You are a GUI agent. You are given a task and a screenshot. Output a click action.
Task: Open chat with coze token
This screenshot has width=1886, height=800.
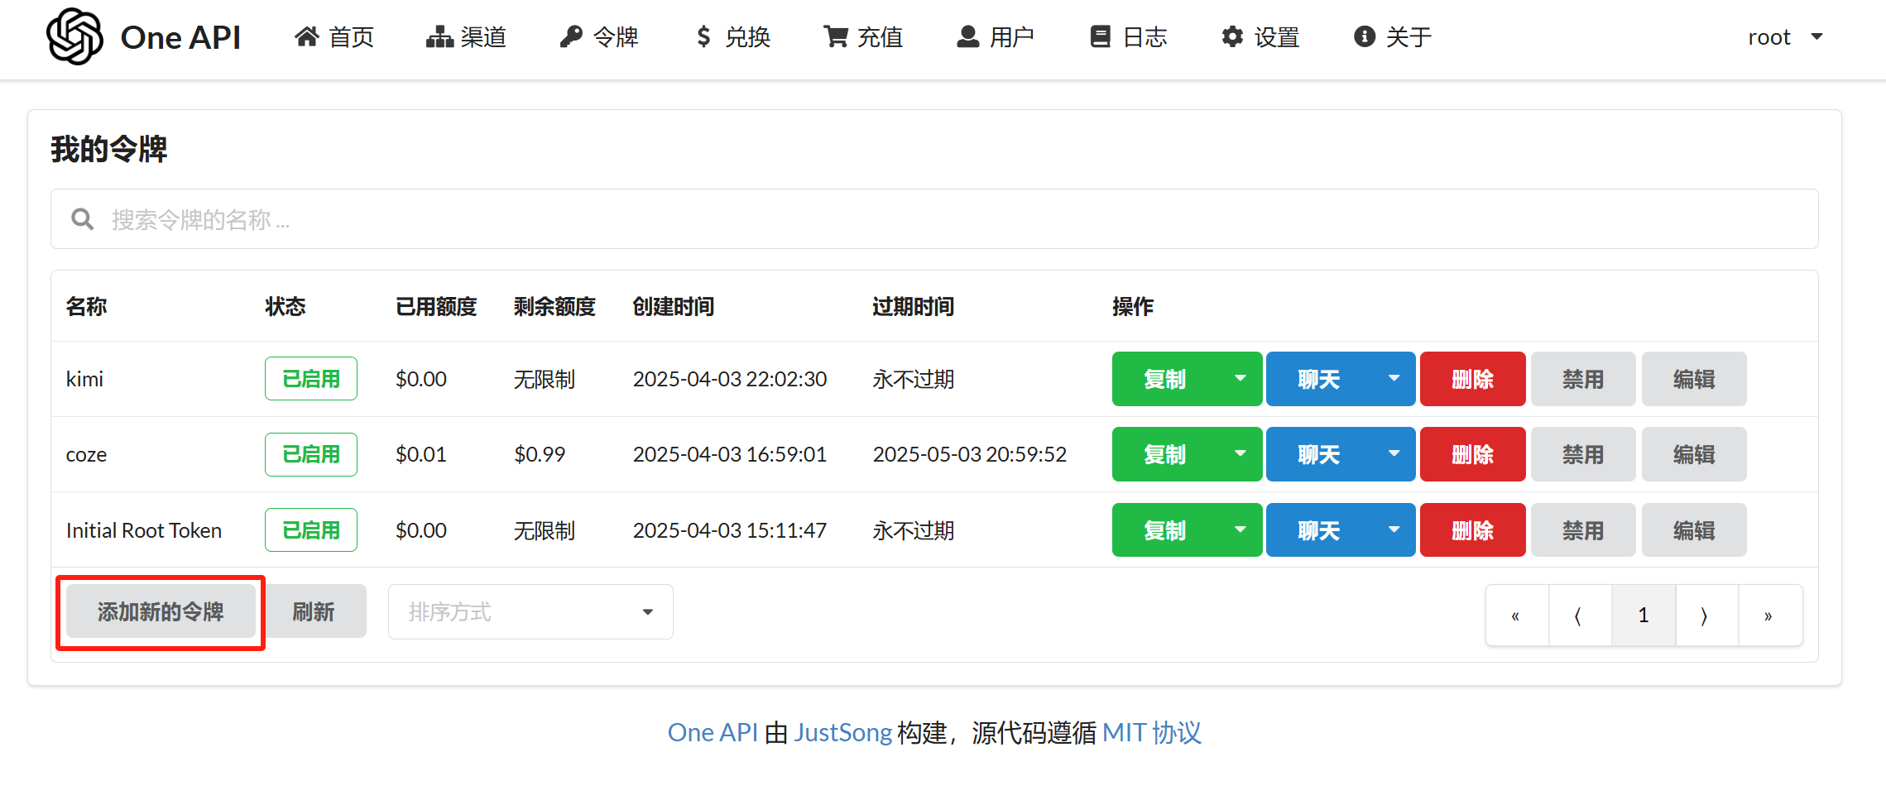click(1319, 454)
